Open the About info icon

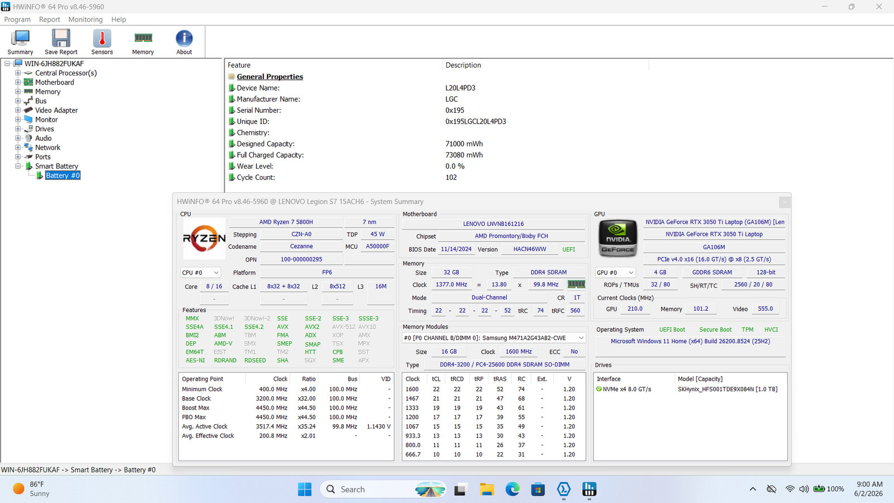(x=184, y=42)
